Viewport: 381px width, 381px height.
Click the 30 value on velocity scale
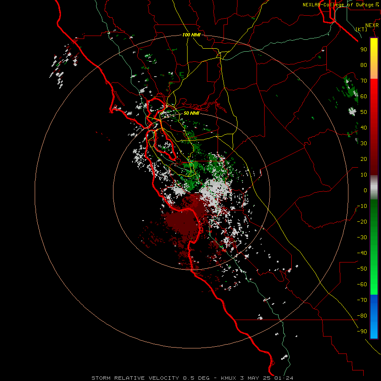pyautogui.click(x=364, y=144)
